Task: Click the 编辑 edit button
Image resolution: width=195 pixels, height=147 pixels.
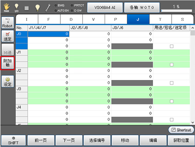Action: pos(153,140)
